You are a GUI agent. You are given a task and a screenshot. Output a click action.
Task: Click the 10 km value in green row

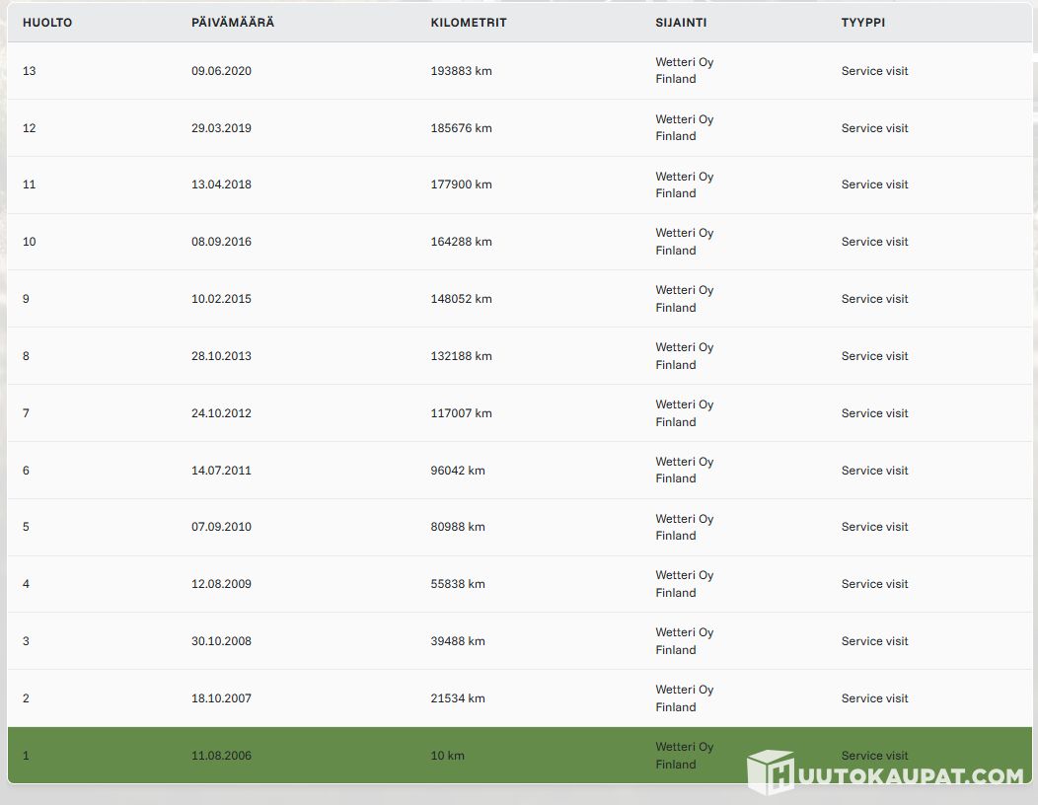pos(447,756)
